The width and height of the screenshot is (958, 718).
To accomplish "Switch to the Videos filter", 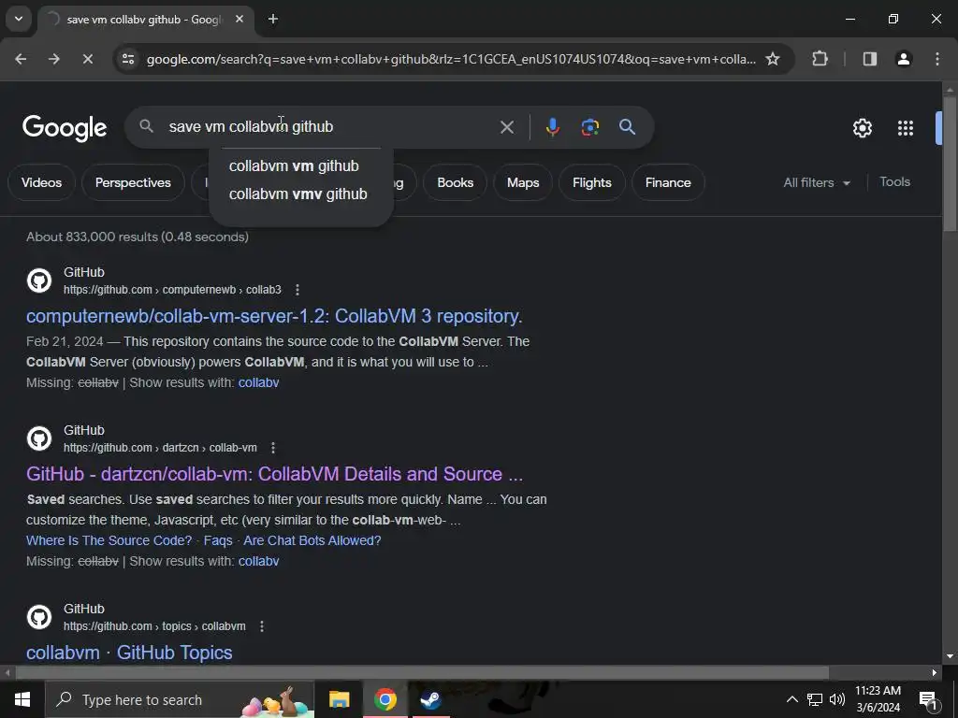I will tap(41, 182).
